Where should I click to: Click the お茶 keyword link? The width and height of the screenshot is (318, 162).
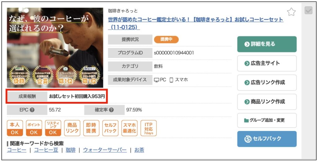[x=139, y=150]
